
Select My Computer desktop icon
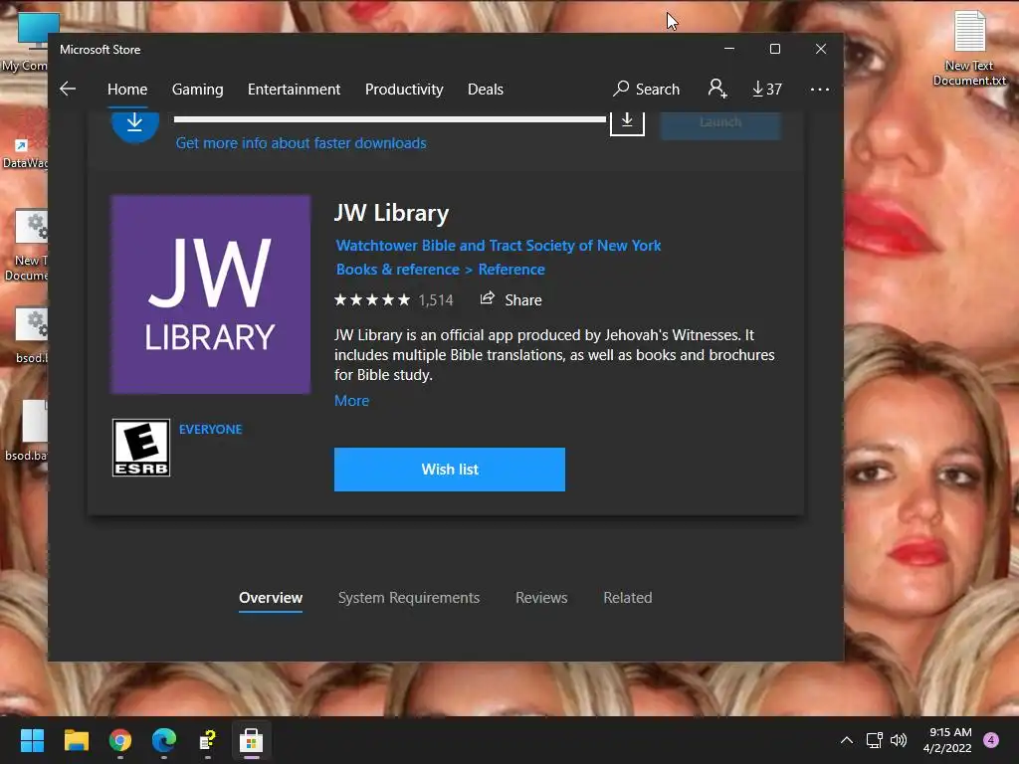pyautogui.click(x=26, y=42)
